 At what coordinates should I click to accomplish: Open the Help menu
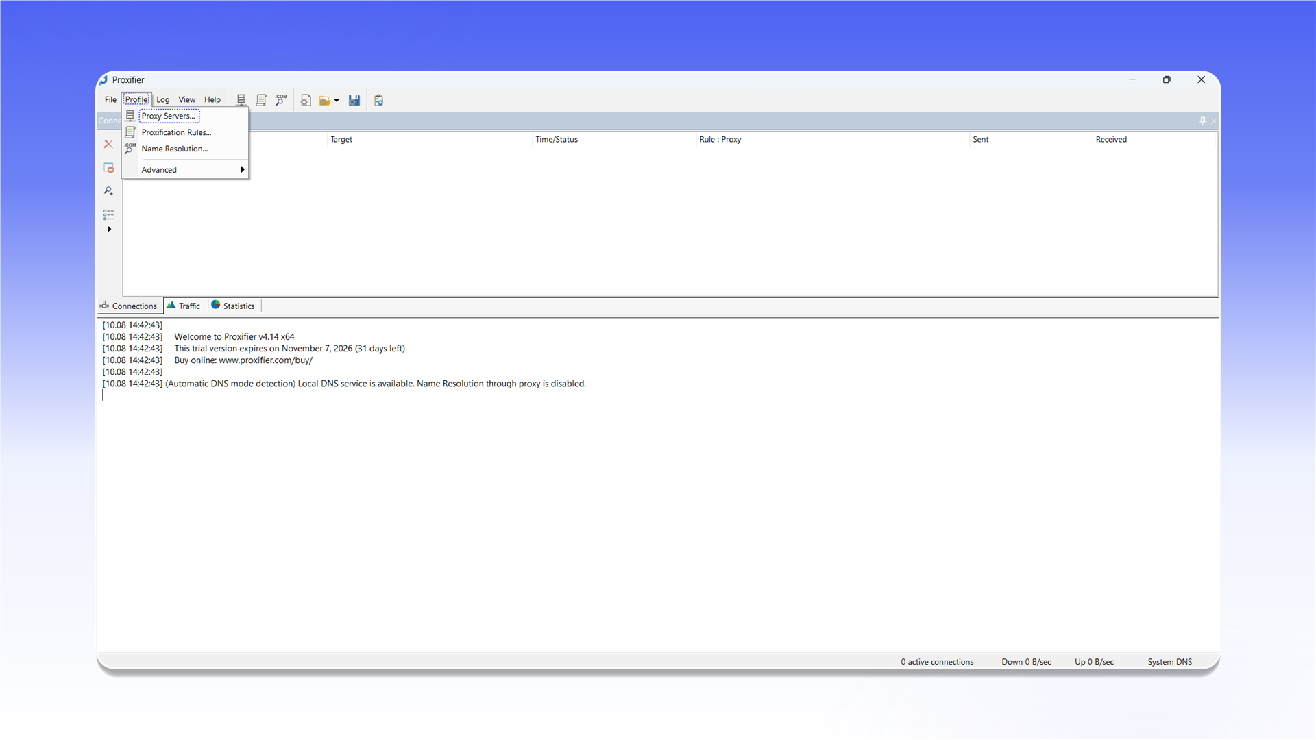point(212,99)
